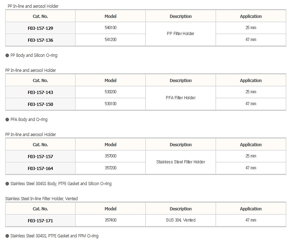This screenshot has height=244, width=295.
Task: Click the bullet beside PP Body and Silicon O-ring
Action: click(7, 55)
